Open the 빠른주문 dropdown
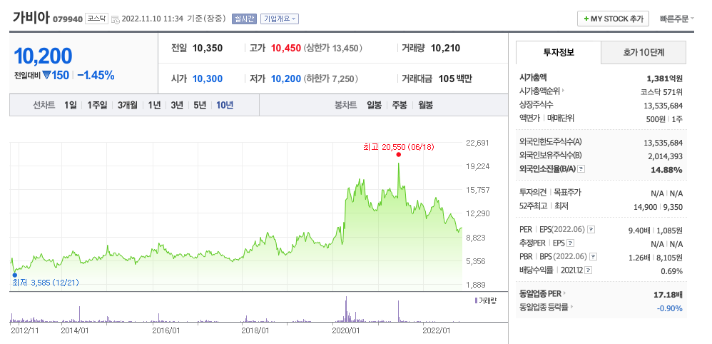This screenshot has width=712, height=344. [x=676, y=19]
